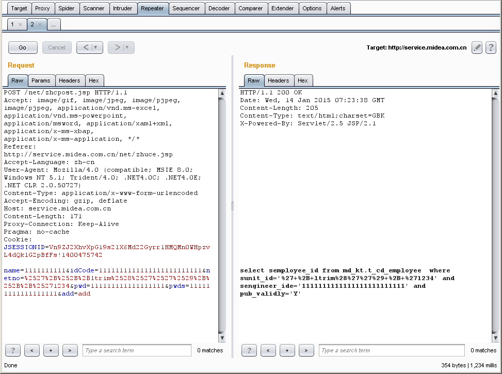Image resolution: width=502 pixels, height=374 pixels.
Task: Select Response Raw view tab
Action: [x=253, y=80]
